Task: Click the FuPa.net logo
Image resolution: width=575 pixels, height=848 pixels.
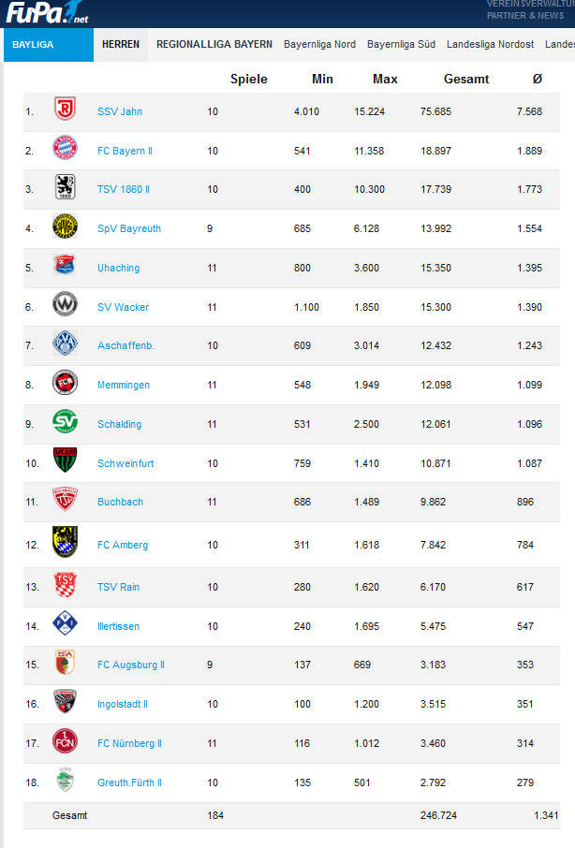Action: pos(47,12)
